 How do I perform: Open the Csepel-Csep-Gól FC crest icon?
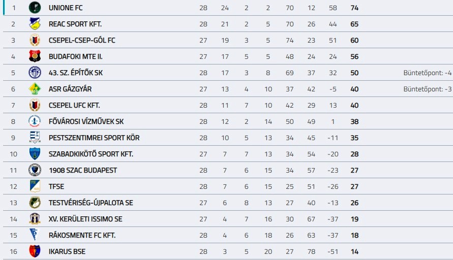tap(35, 40)
